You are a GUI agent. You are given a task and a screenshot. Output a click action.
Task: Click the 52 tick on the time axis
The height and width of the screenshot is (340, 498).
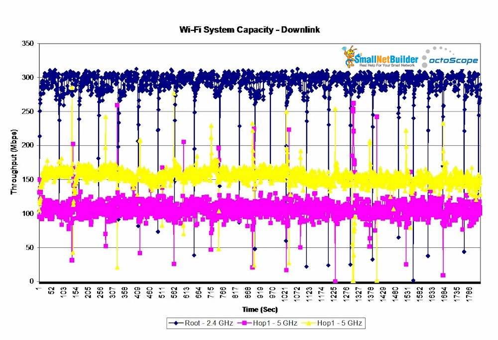(x=52, y=291)
